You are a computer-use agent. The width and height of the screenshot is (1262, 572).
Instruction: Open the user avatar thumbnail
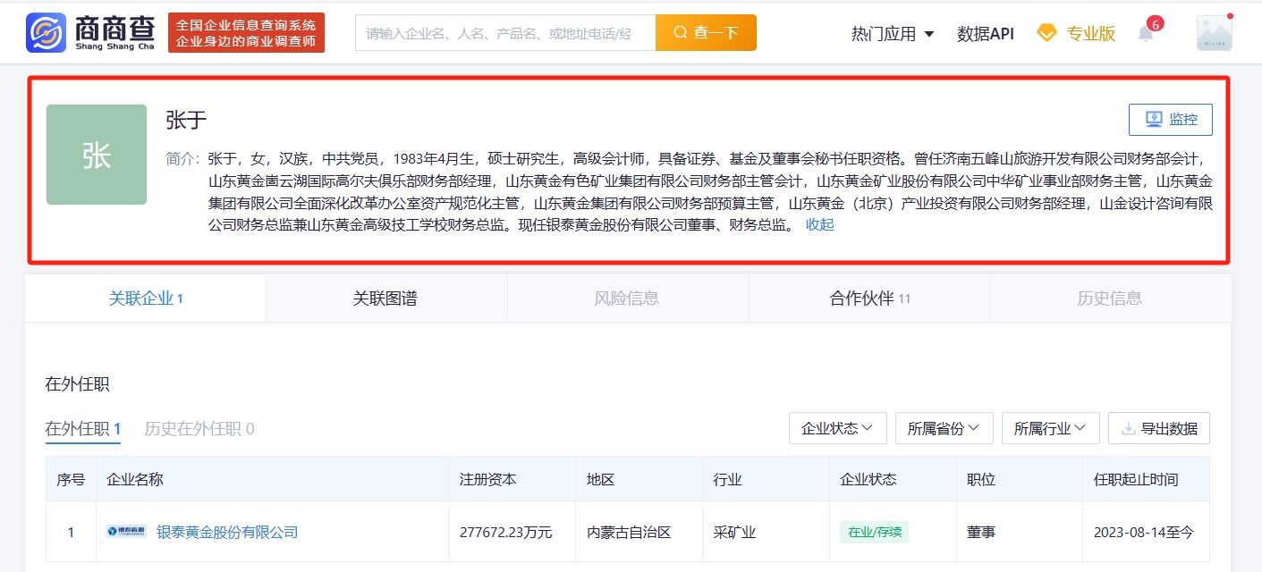point(1214,33)
